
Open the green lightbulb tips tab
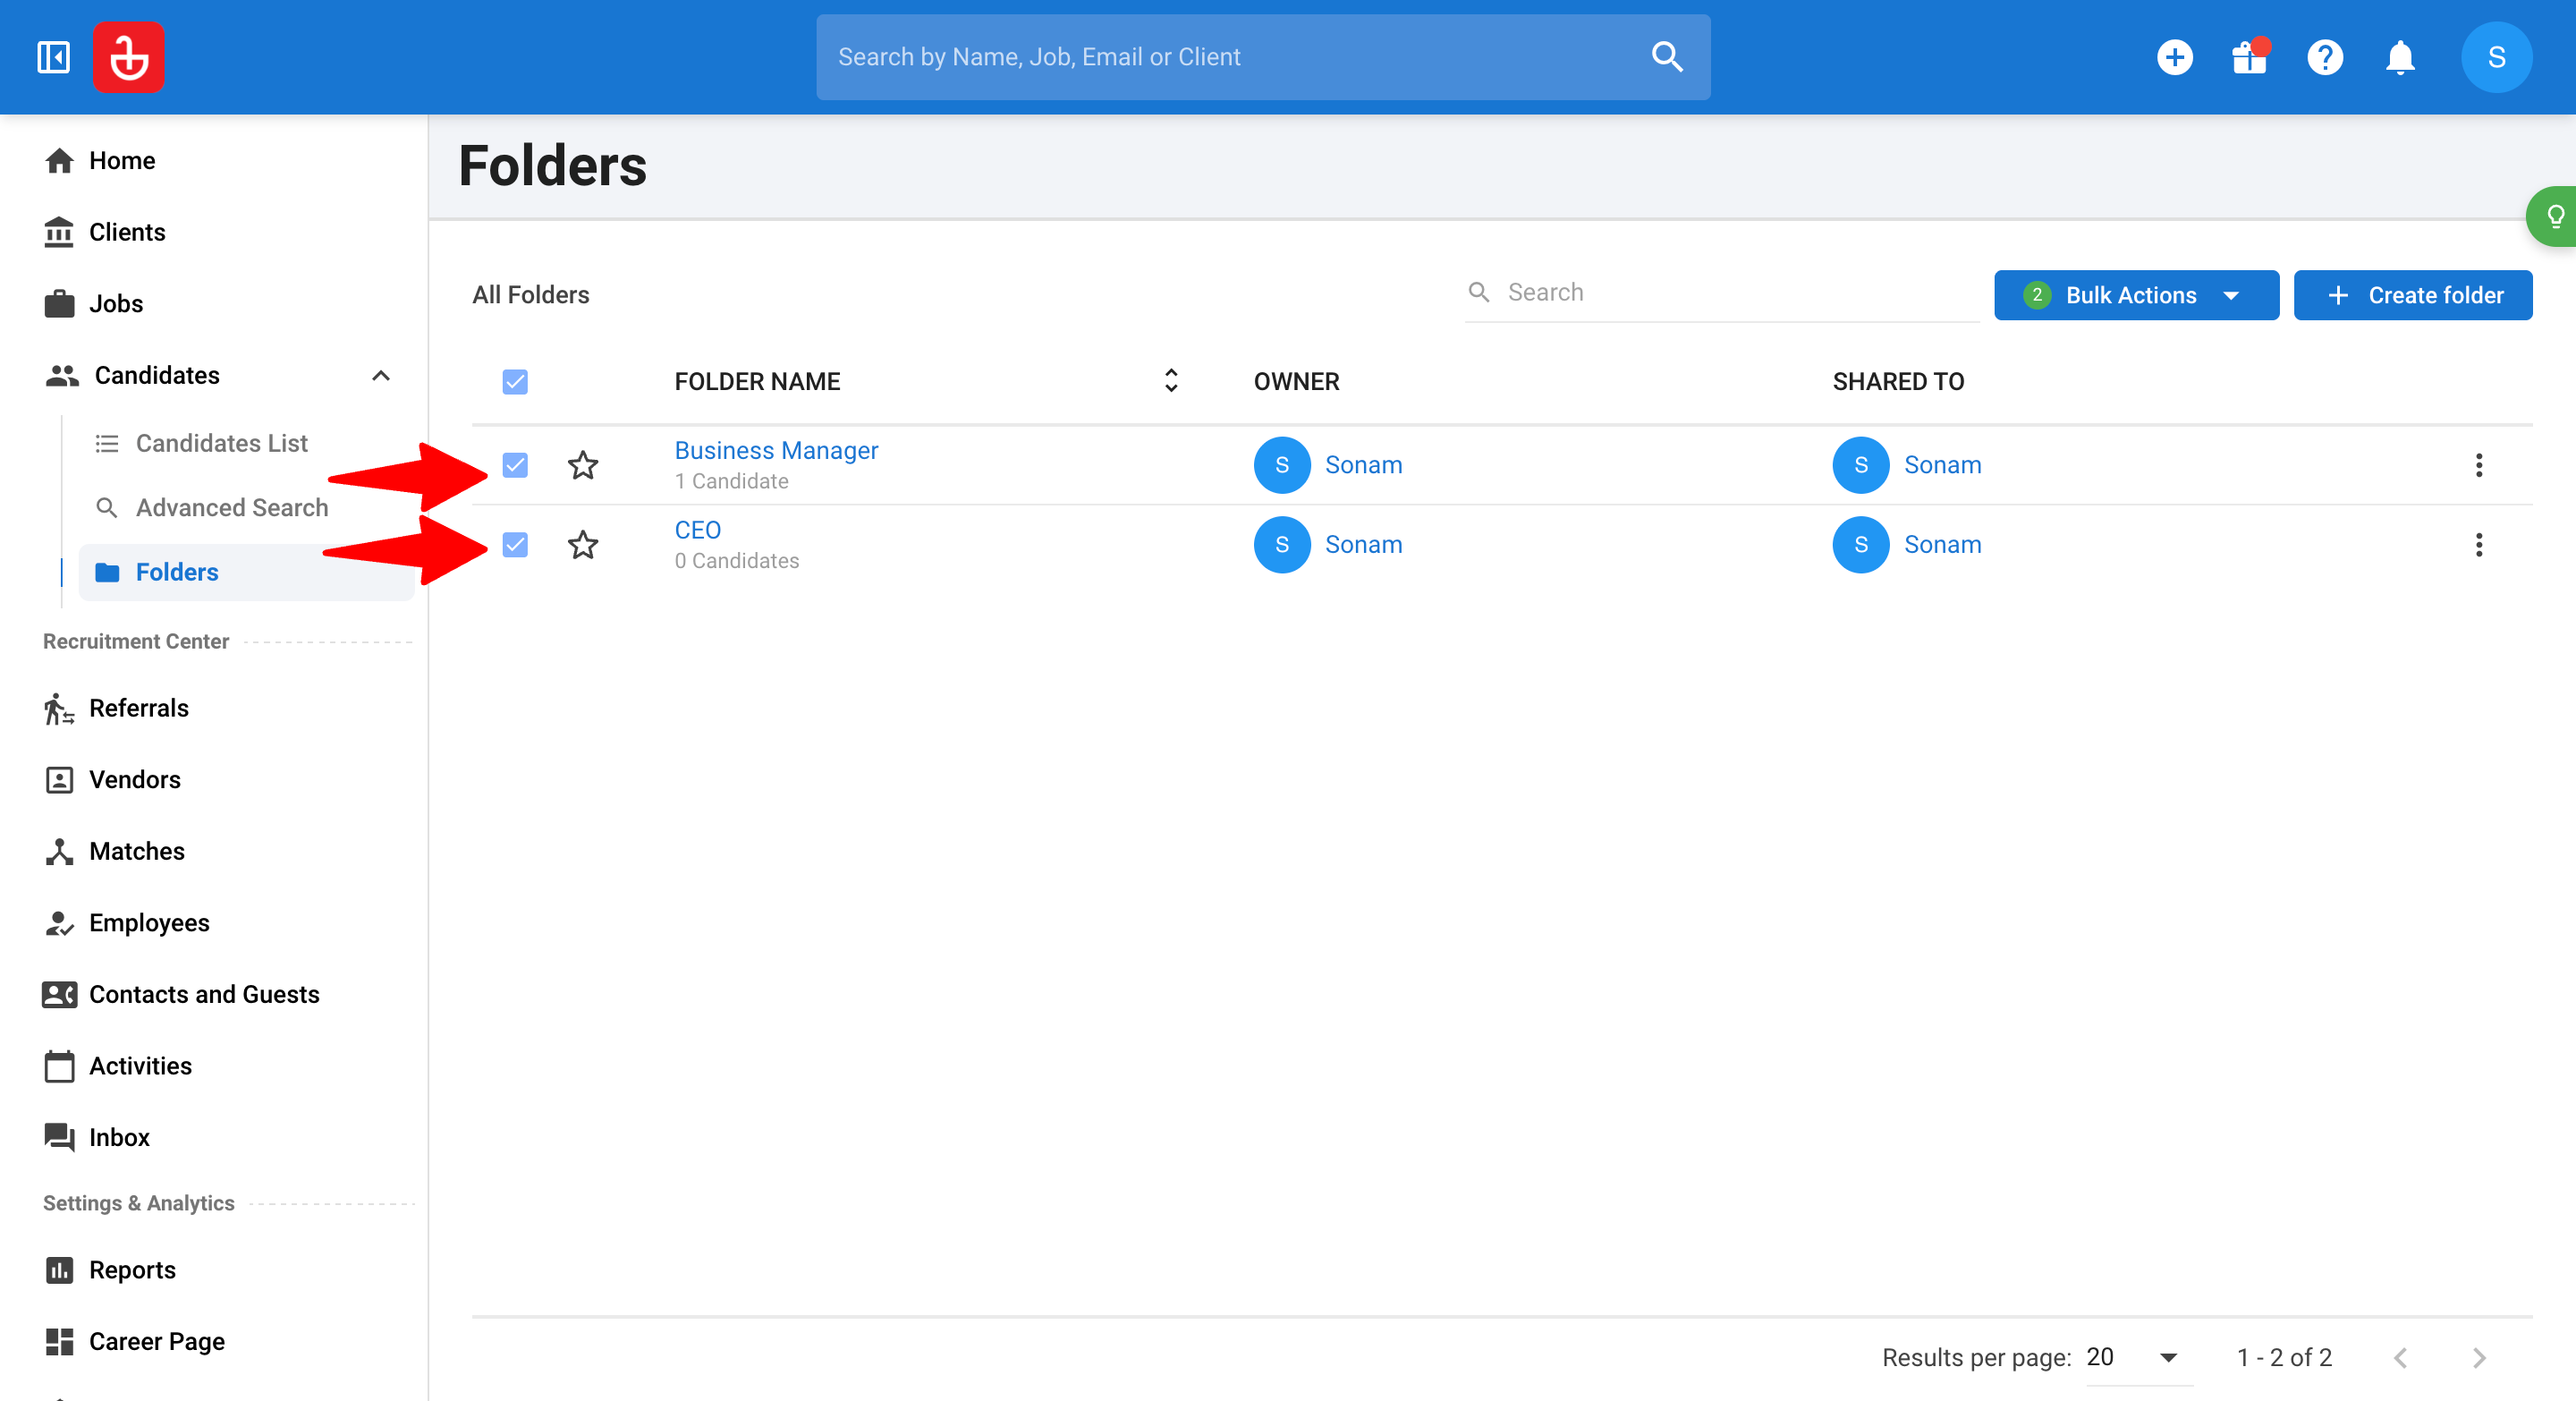click(x=2553, y=216)
